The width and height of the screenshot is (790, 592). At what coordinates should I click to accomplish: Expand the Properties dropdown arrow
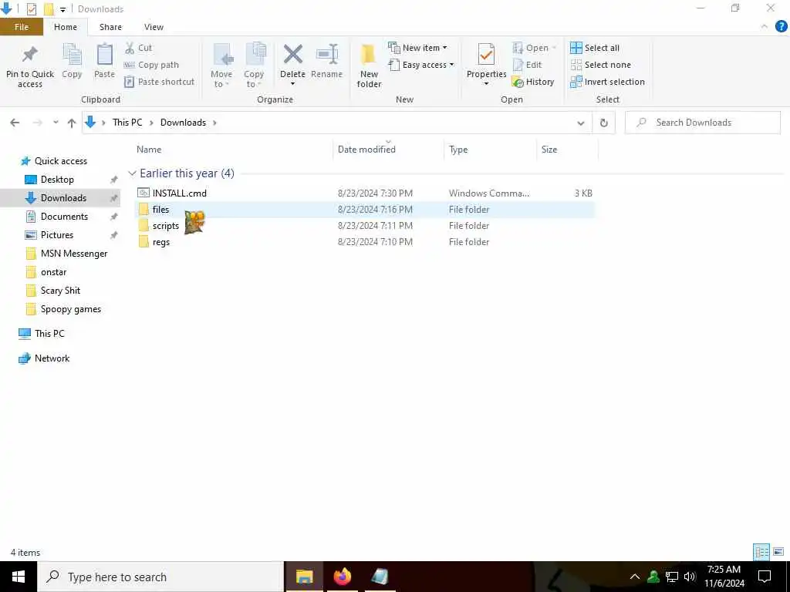tap(486, 83)
